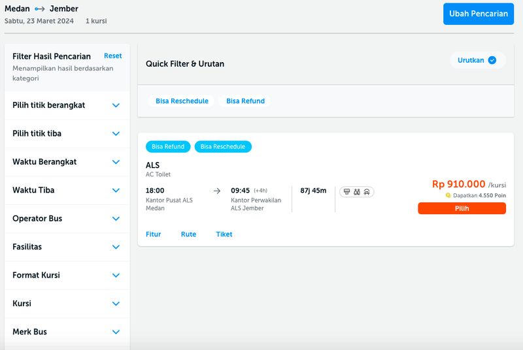Screen dimensions: 523x350
Task: Expand Waktu Tiba filter
Action: [x=67, y=190]
